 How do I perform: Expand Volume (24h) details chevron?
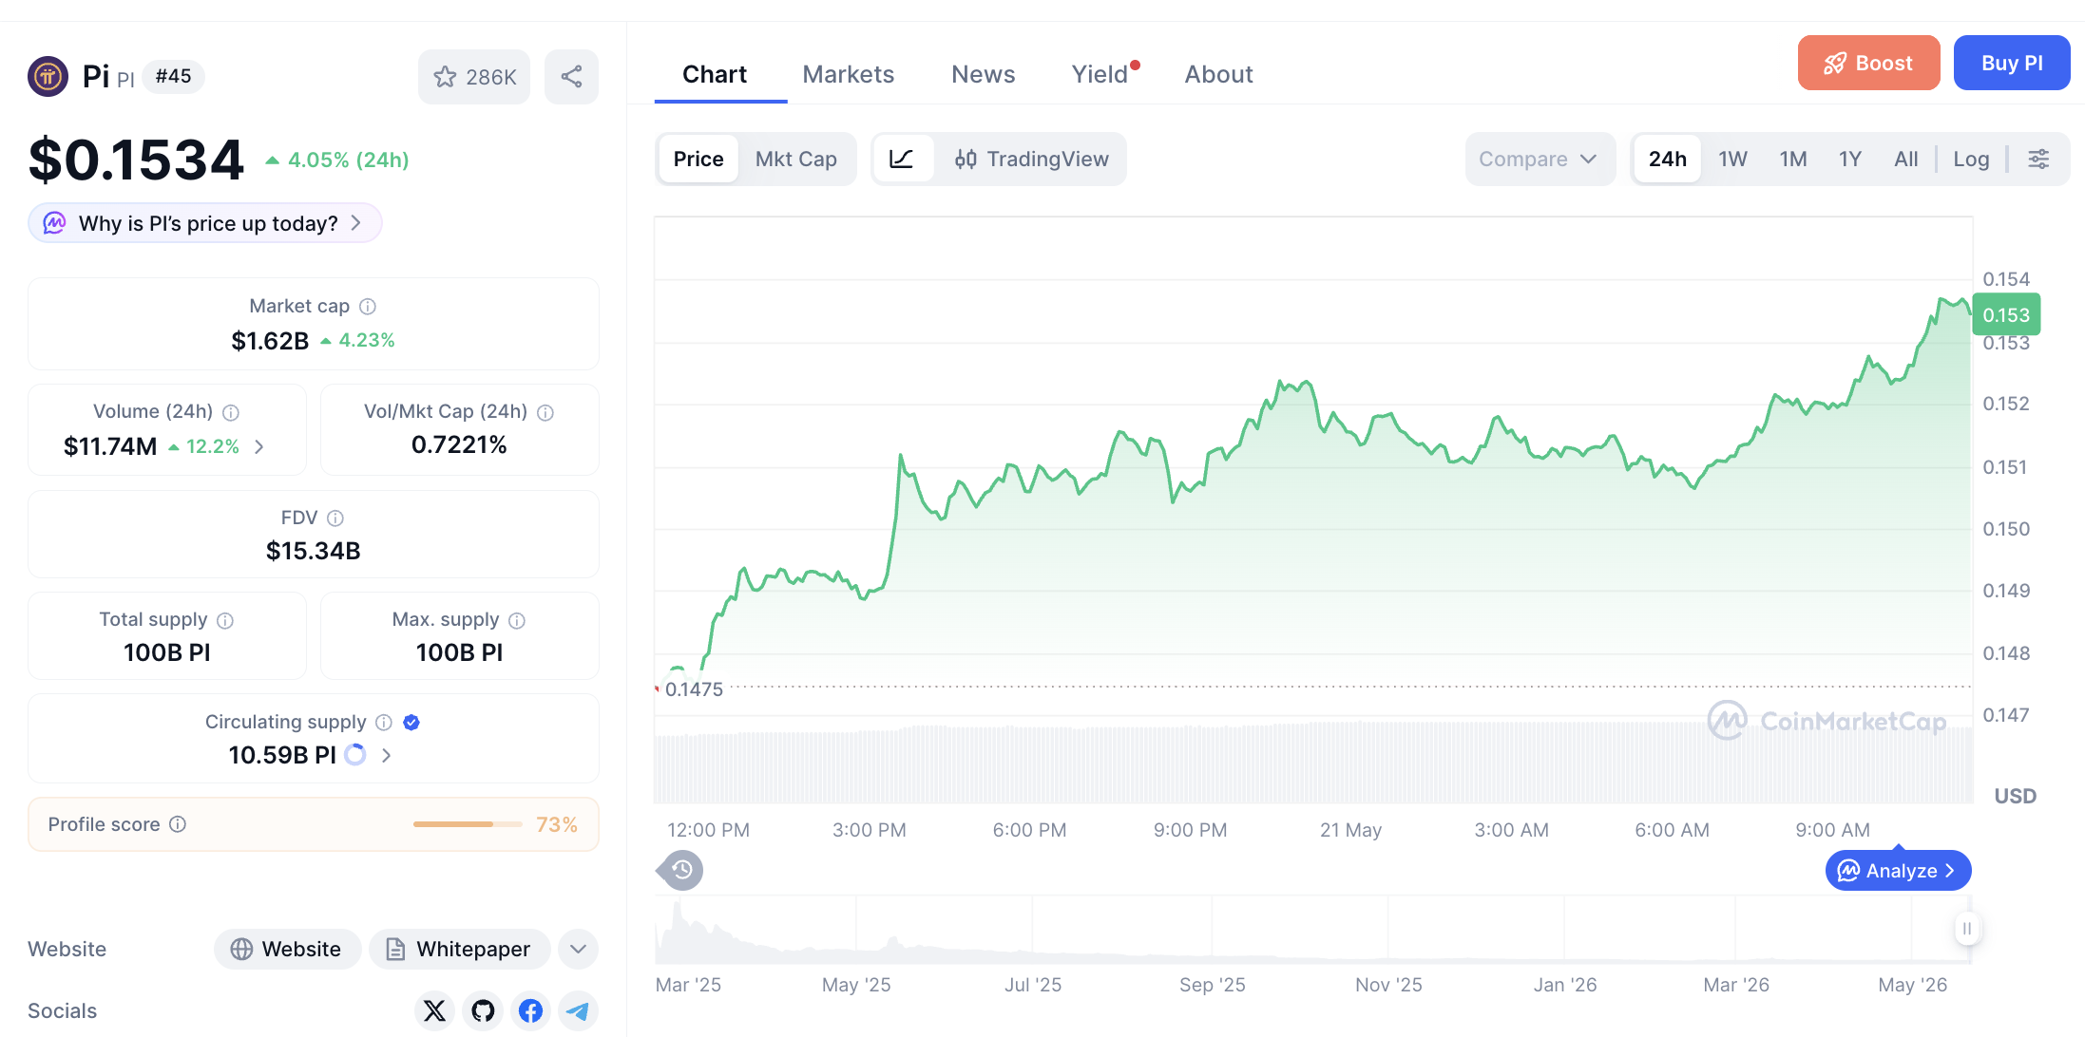point(259,446)
